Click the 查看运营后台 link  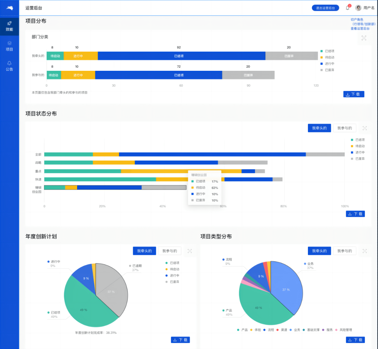[360, 29]
